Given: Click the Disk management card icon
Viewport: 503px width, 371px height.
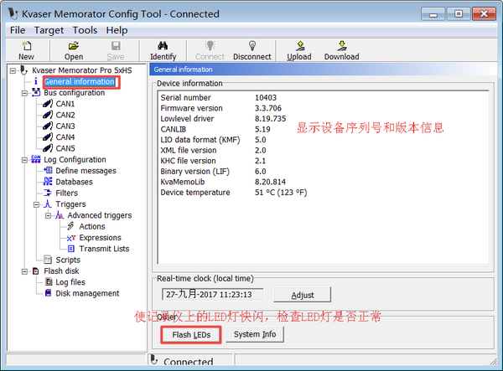Looking at the screenshot, I should pyautogui.click(x=48, y=293).
